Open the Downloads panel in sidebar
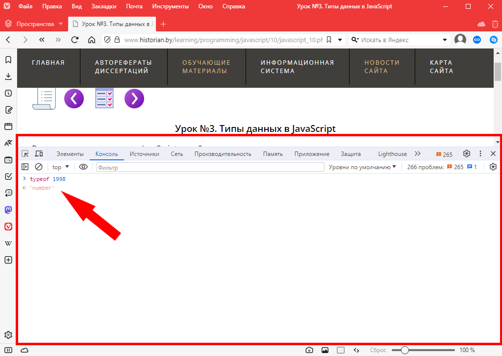 click(8, 76)
